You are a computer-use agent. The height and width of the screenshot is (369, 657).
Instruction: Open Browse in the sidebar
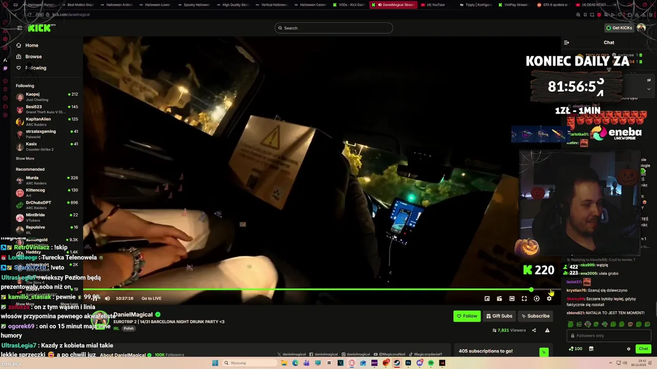[33, 56]
